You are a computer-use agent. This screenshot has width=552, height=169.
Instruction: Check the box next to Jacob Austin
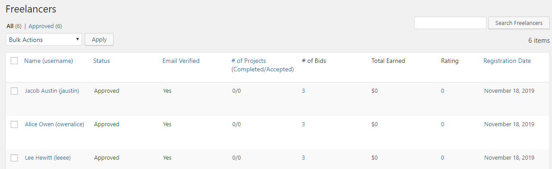coord(14,91)
